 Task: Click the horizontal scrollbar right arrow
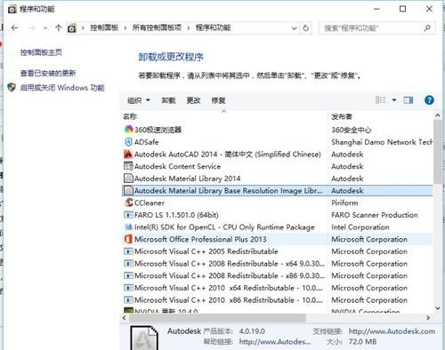(428, 318)
